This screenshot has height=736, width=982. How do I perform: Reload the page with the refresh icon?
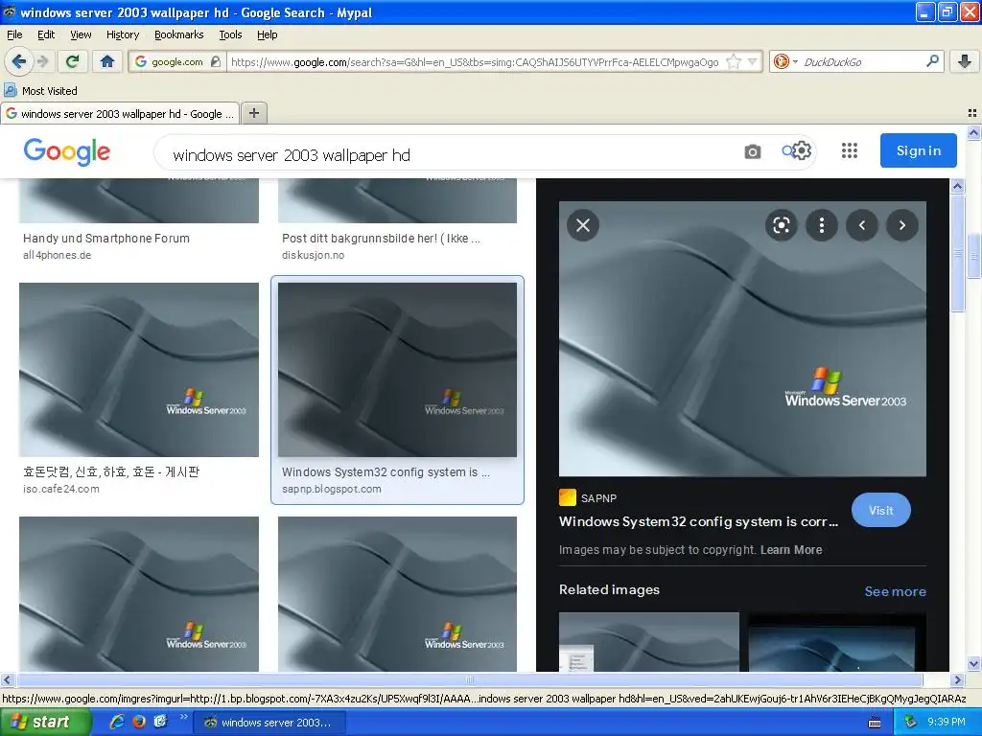click(x=73, y=61)
